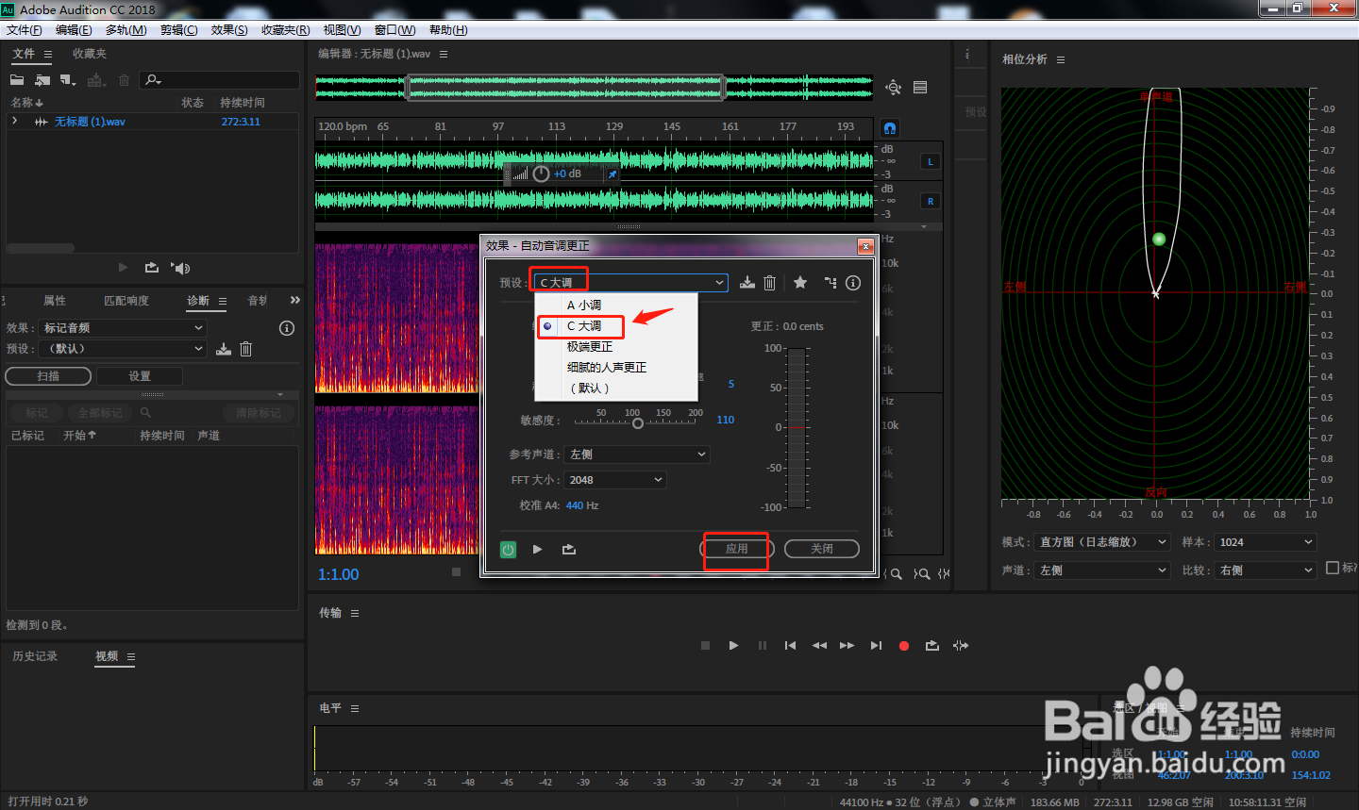The height and width of the screenshot is (810, 1359).
Task: Tick the checkbox beside the comparison dropdown
Action: (x=1333, y=568)
